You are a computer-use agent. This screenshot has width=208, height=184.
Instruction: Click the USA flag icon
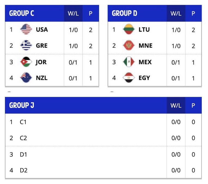[26, 29]
